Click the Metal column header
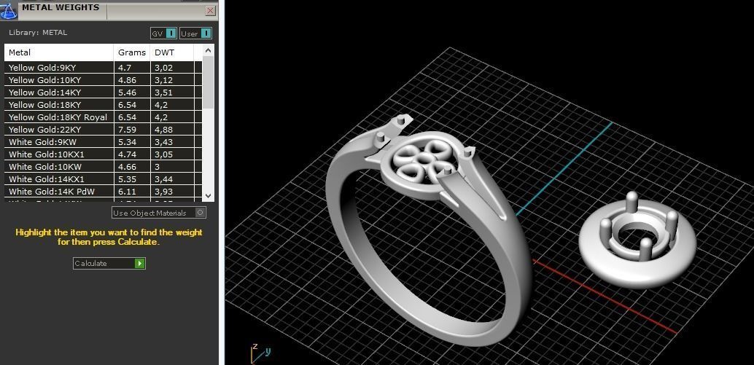The image size is (754, 365). [x=58, y=52]
